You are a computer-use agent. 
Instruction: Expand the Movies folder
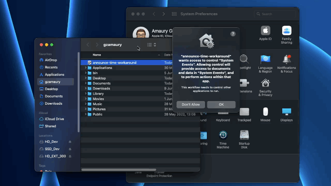[86, 99]
